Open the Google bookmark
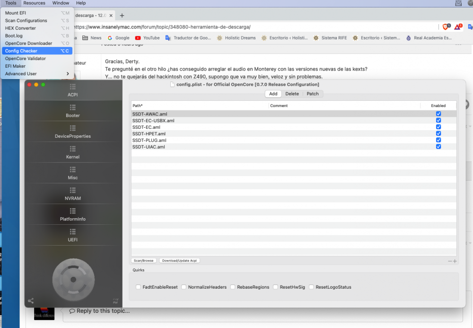This screenshot has height=328, width=473. tap(119, 38)
